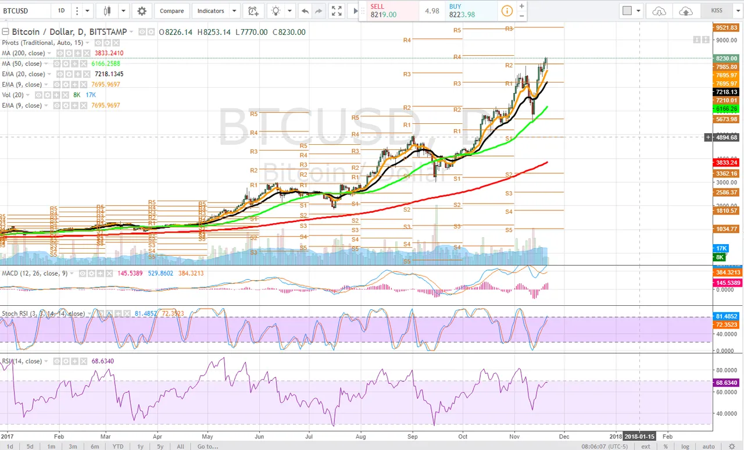This screenshot has height=450, width=744.
Task: Open settings gear for MA (200, close)
Action: click(x=69, y=53)
